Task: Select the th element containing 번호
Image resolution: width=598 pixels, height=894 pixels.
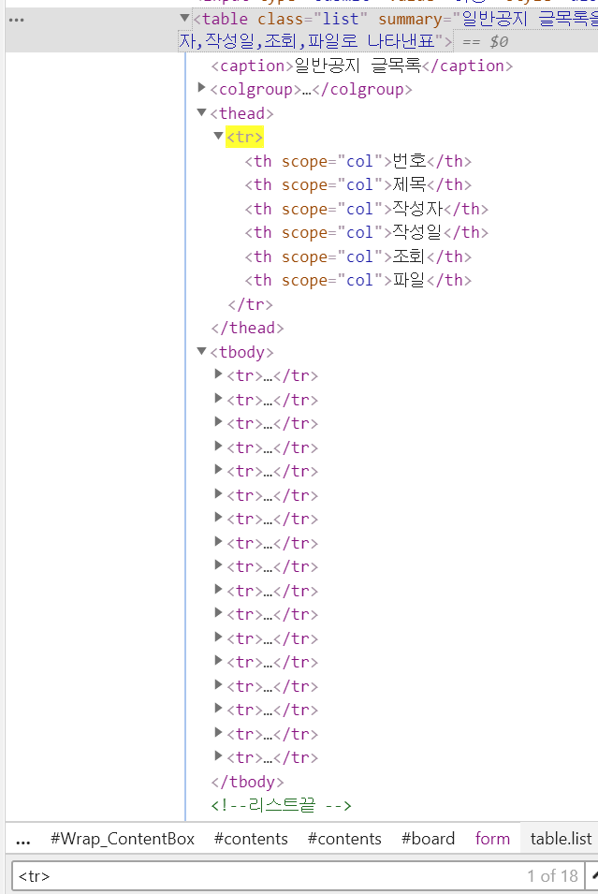Action: click(x=358, y=161)
